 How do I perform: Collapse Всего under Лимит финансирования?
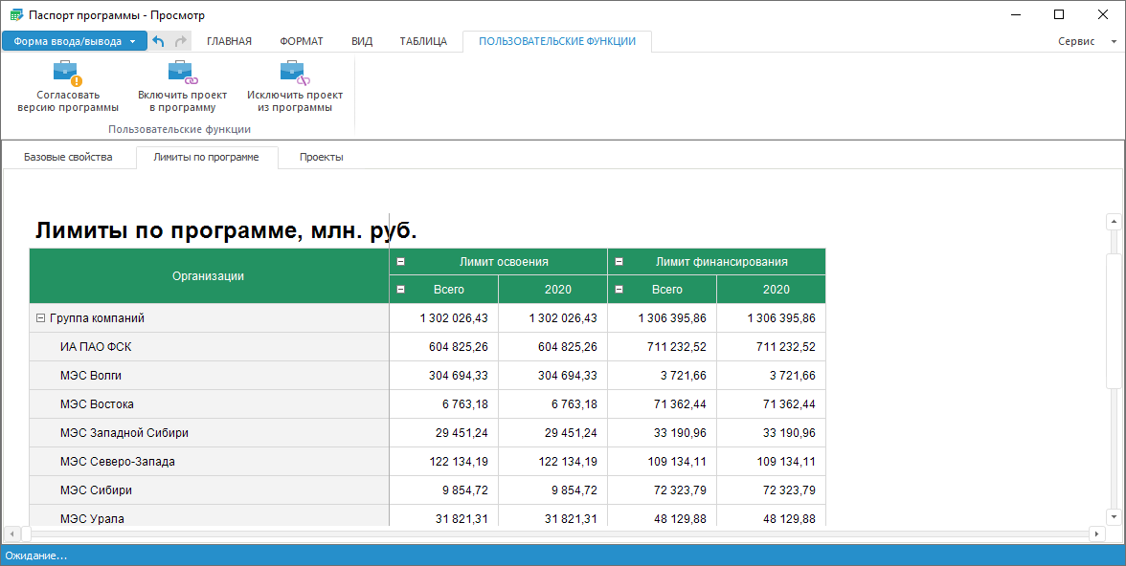(x=619, y=289)
